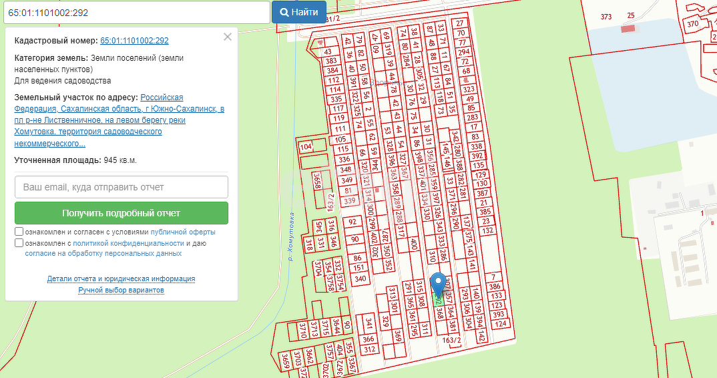The image size is (717, 378).
Task: Check the публичной оферты agreement checkbox
Action: pos(19,232)
